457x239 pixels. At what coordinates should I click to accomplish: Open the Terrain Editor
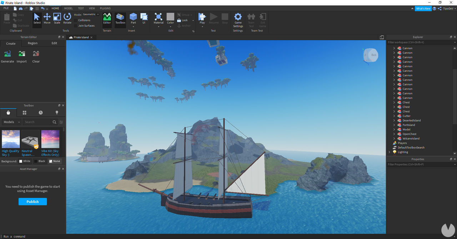point(107,19)
